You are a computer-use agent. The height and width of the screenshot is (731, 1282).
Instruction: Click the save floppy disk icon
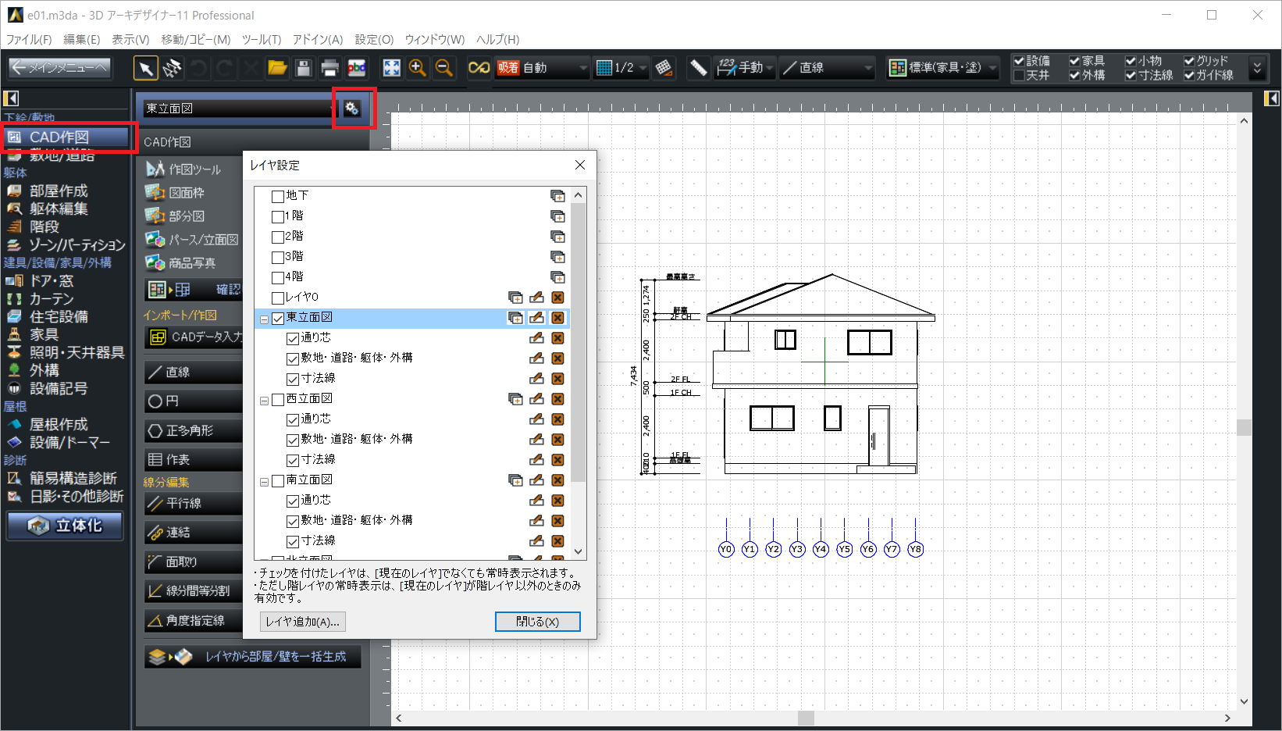[x=304, y=68]
